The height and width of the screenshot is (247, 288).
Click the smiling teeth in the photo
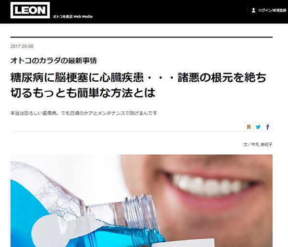pos(207,185)
